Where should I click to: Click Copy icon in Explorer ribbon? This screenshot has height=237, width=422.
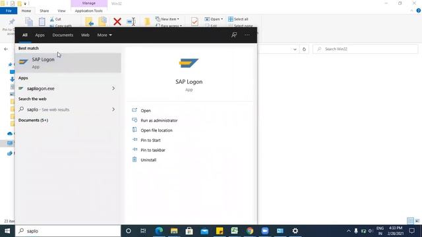tap(29, 22)
